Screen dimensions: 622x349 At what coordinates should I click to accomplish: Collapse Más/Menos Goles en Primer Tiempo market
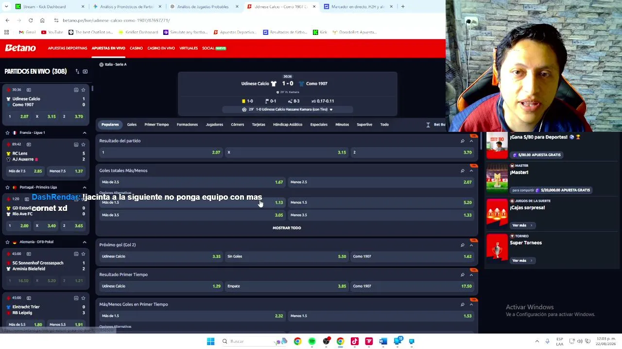coord(471,304)
